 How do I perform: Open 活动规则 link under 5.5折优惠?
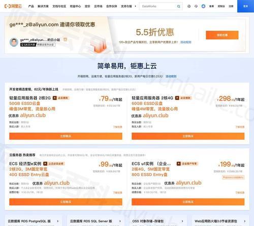(x=185, y=42)
